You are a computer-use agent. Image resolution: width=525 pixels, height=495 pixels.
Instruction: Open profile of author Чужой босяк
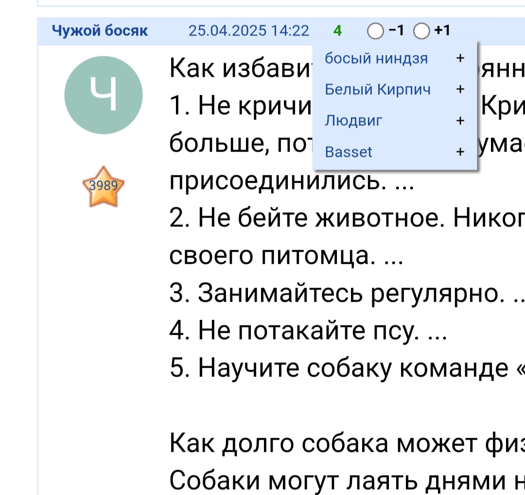[x=100, y=31]
